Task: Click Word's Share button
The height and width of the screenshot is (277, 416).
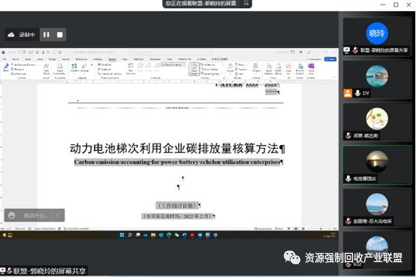Action: tap(330, 59)
